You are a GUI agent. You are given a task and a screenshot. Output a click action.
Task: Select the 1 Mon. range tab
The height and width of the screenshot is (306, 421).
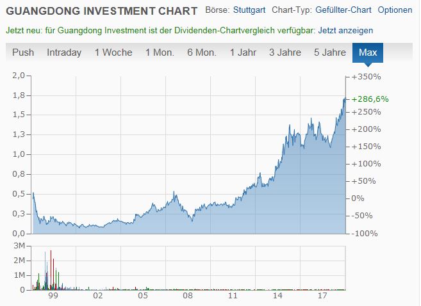(x=160, y=52)
